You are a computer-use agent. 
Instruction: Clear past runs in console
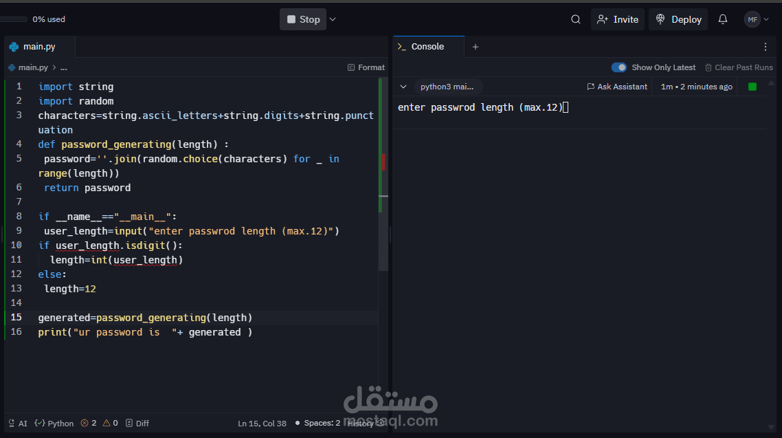click(x=739, y=67)
